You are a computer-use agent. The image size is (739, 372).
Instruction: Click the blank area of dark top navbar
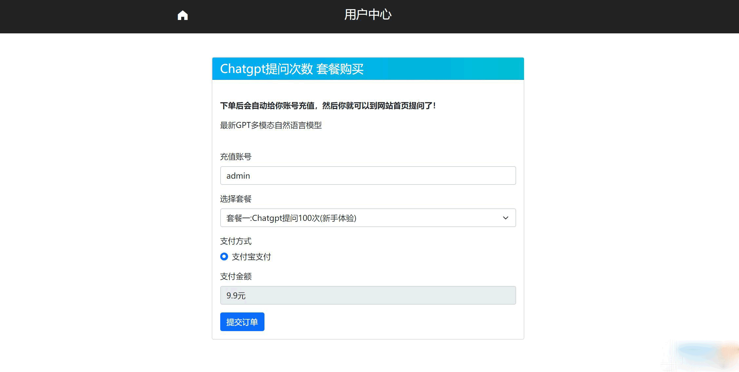[557, 16]
